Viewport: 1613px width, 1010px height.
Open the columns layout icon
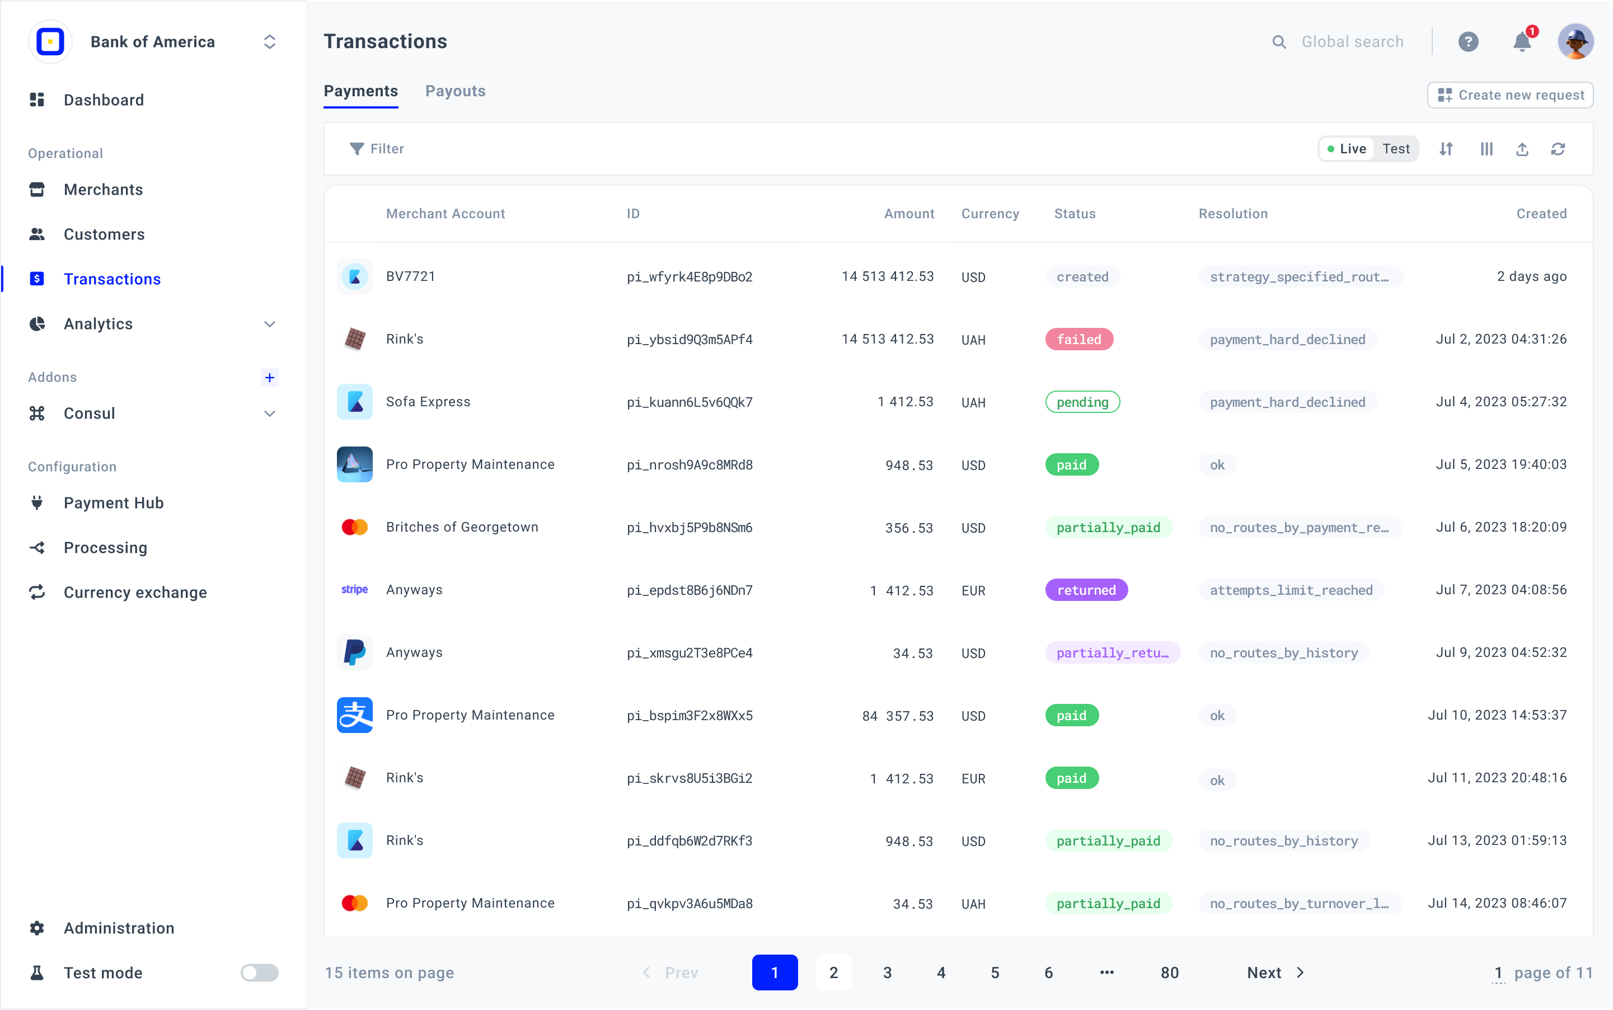pos(1486,149)
